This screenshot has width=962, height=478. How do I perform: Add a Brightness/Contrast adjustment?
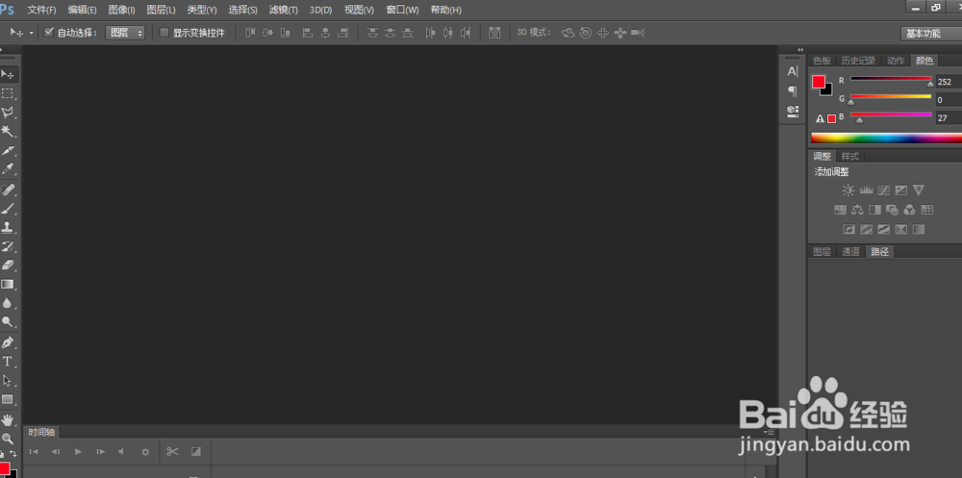click(x=848, y=190)
